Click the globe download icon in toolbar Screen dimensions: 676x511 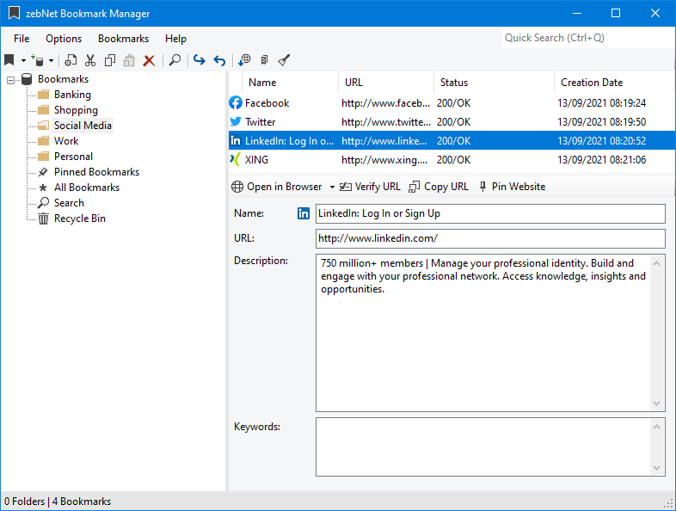(x=244, y=60)
